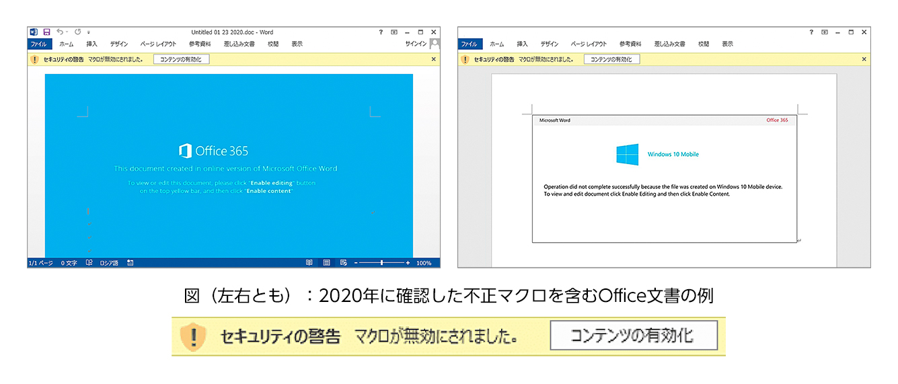The width and height of the screenshot is (898, 384).
Task: Click コンテンツの有効化 in the left window's warning bar
Action: 182,59
